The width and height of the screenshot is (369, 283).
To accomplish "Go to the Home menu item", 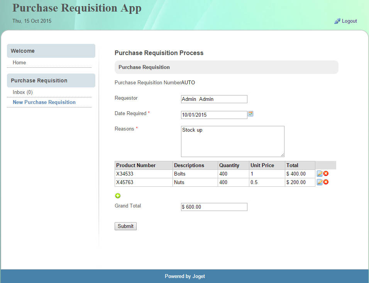I will pos(19,62).
